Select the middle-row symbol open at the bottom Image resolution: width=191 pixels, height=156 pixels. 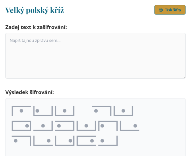pos(108,126)
